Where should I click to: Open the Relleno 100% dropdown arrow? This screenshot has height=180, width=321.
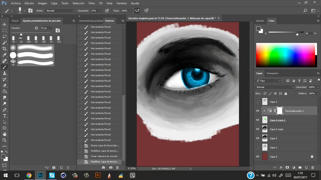click(x=318, y=94)
